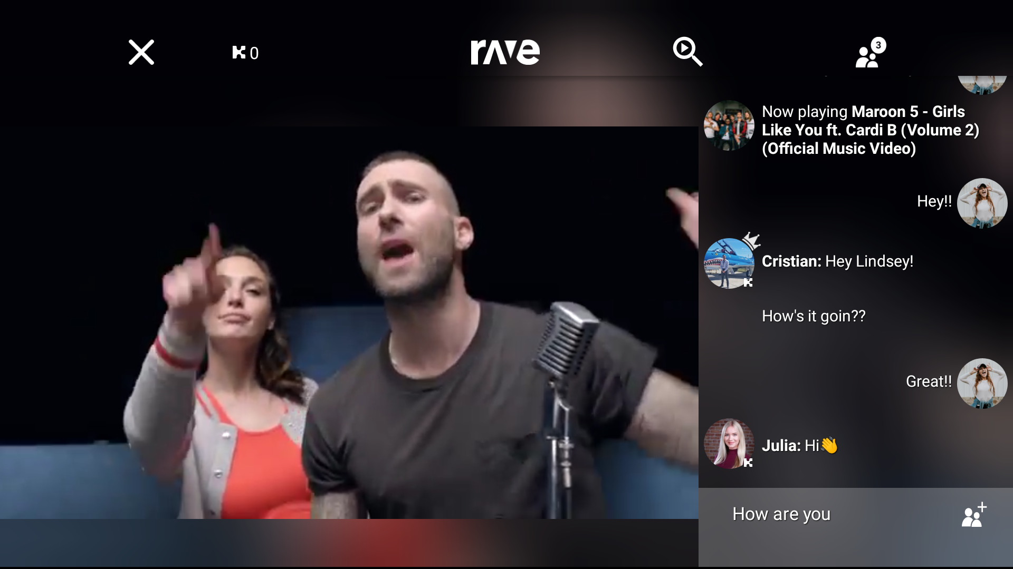
Task: Tap own avatar beside 'Hey!!' message
Action: pos(982,203)
